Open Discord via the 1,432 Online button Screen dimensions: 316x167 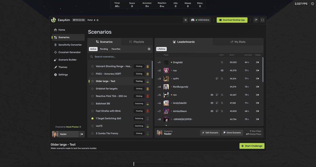click(200, 20)
